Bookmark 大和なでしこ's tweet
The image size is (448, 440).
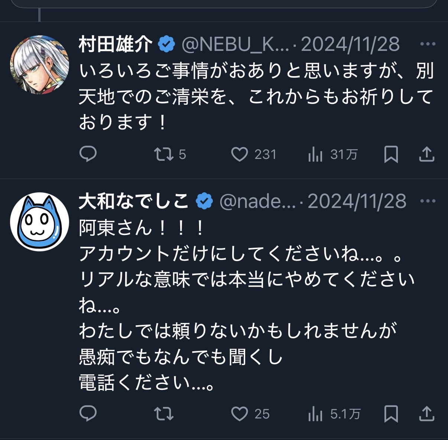click(391, 414)
